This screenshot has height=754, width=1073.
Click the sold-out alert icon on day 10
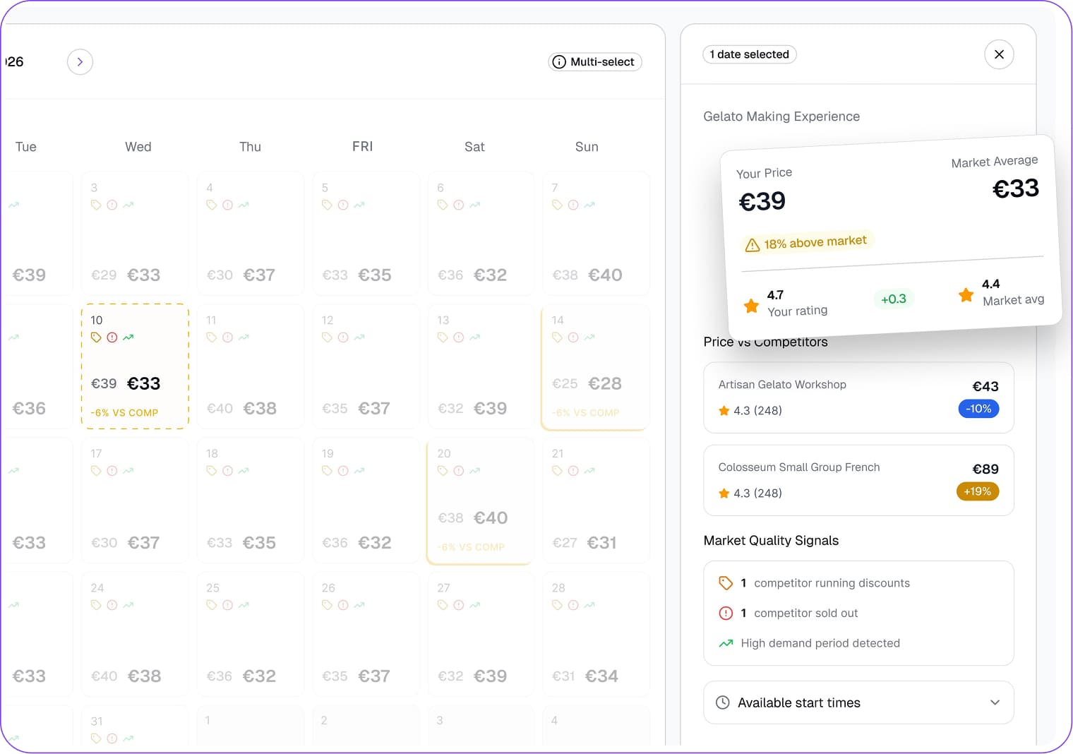pos(112,337)
